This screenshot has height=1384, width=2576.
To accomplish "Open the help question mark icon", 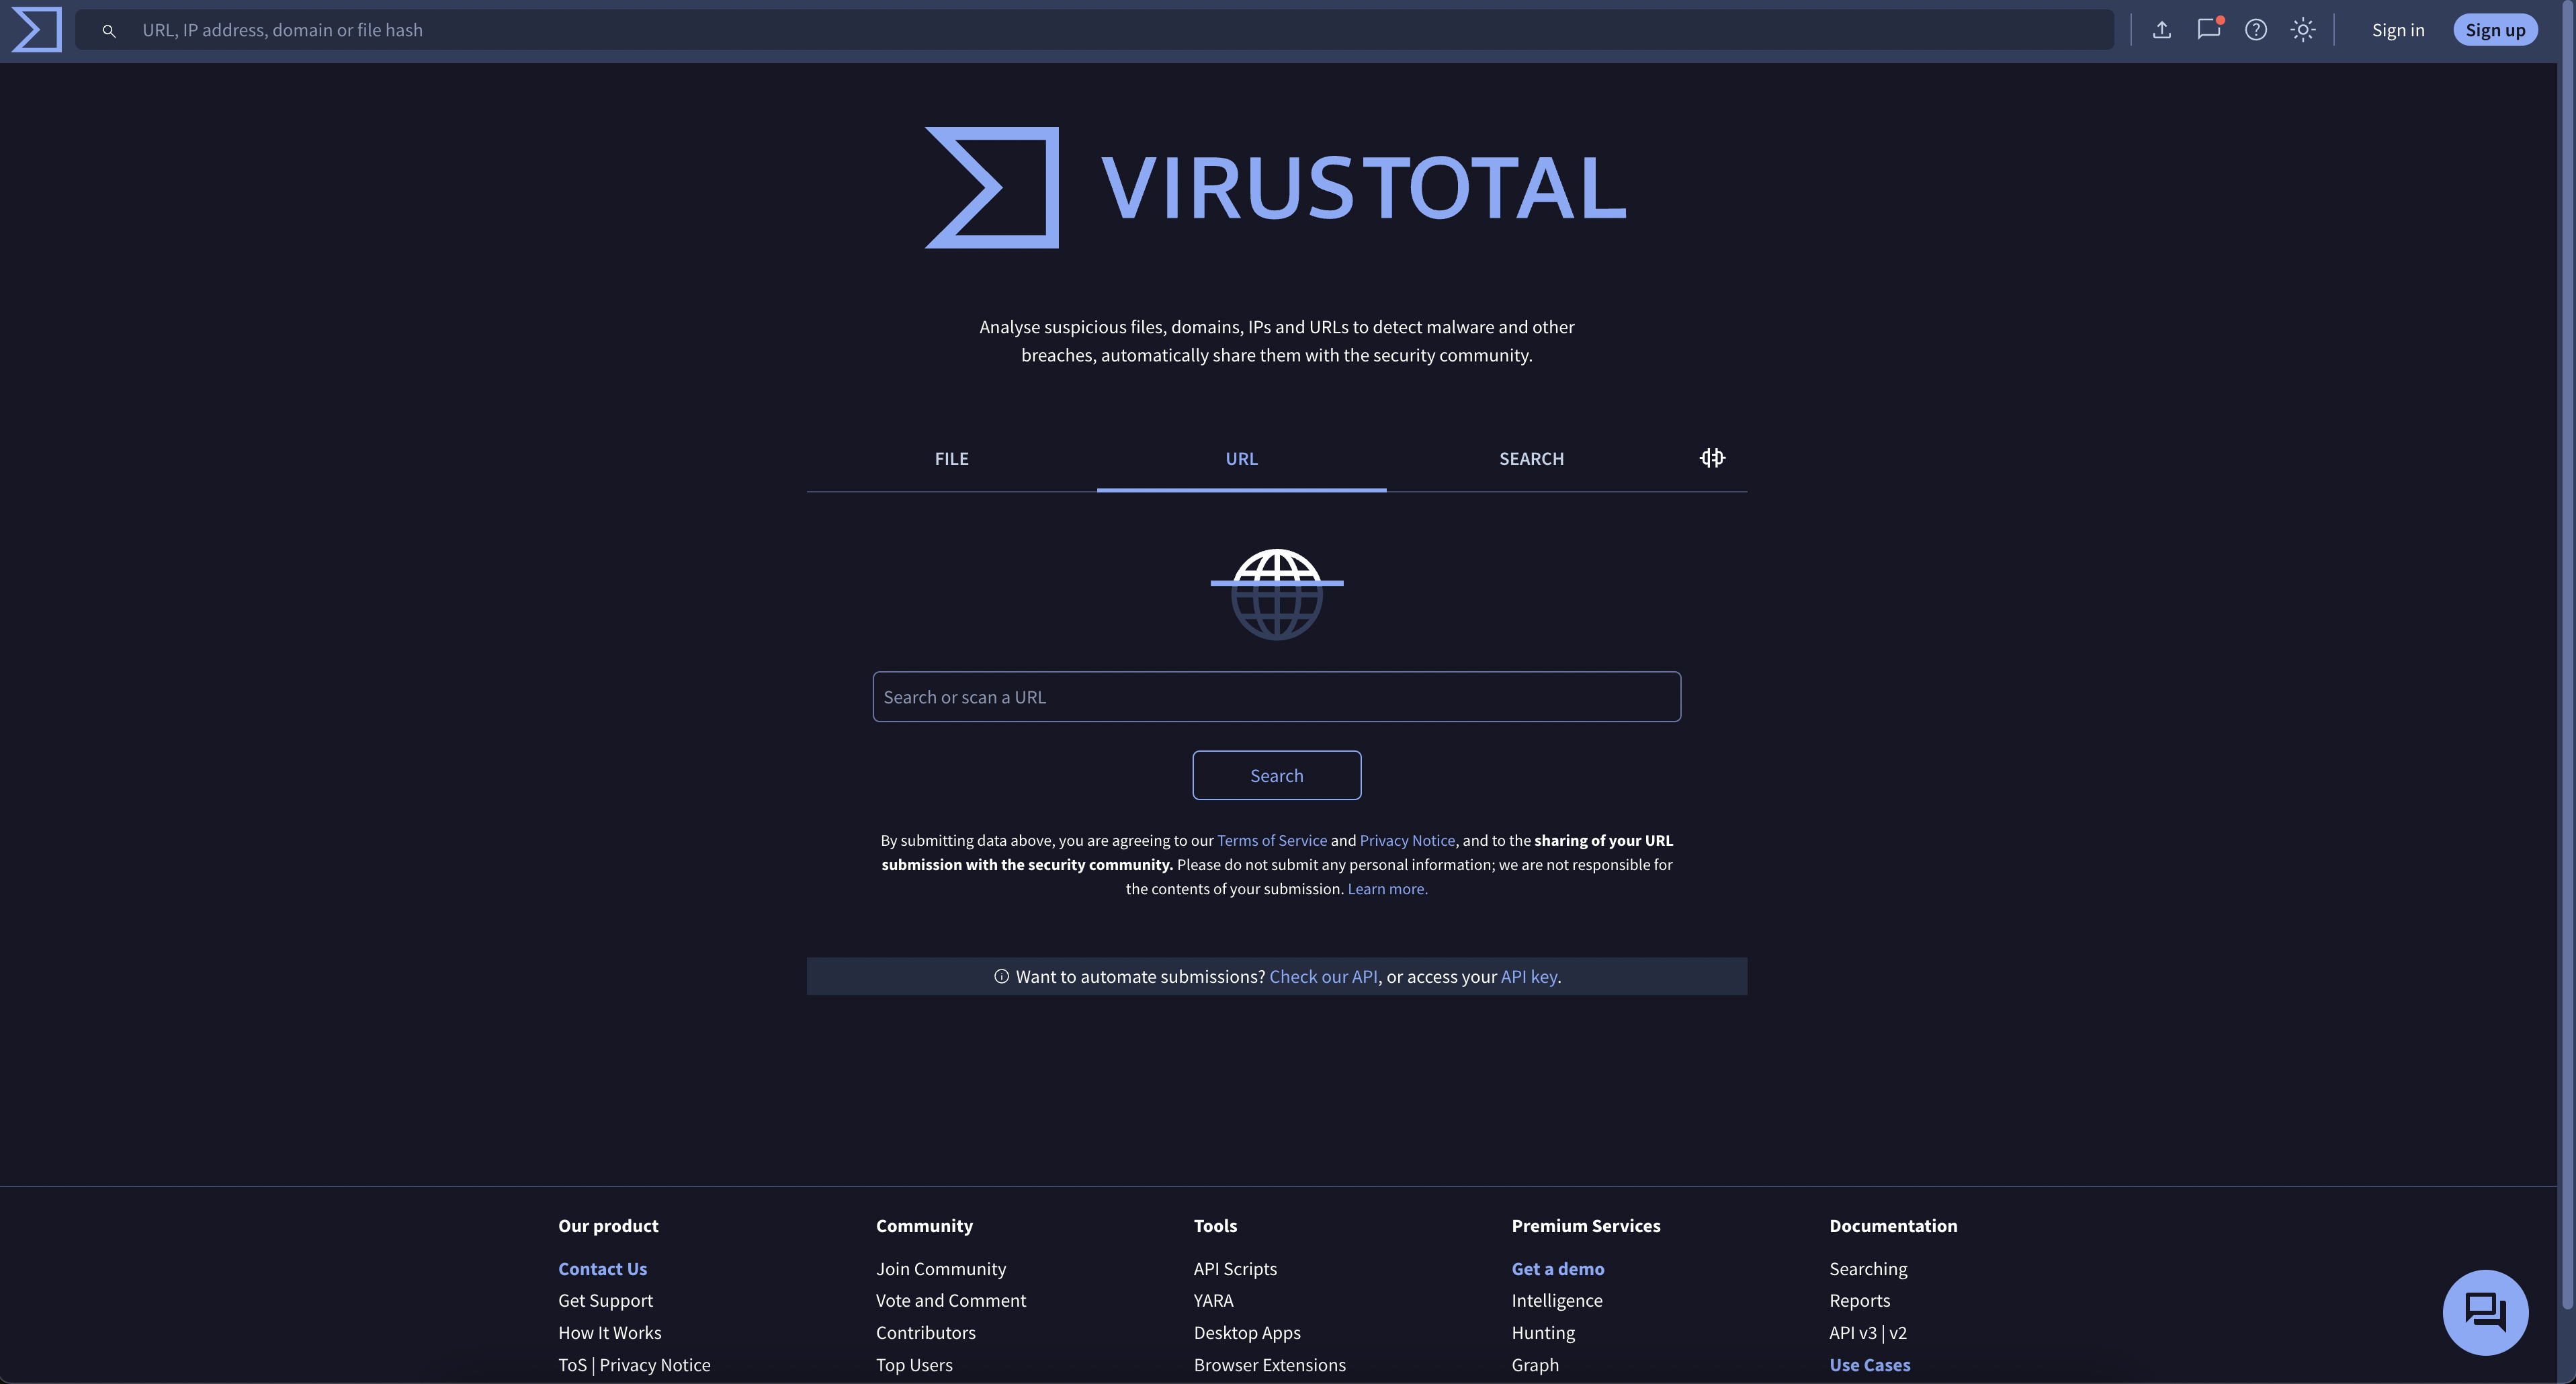I will (x=2256, y=30).
